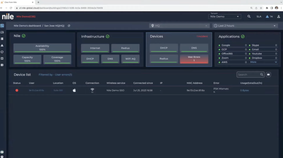This screenshot has width=283, height=158.
Task: Open the Last 2 hours time dropdown
Action: (x=245, y=26)
